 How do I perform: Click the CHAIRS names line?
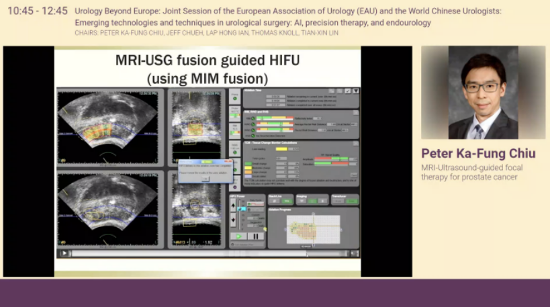pos(206,33)
